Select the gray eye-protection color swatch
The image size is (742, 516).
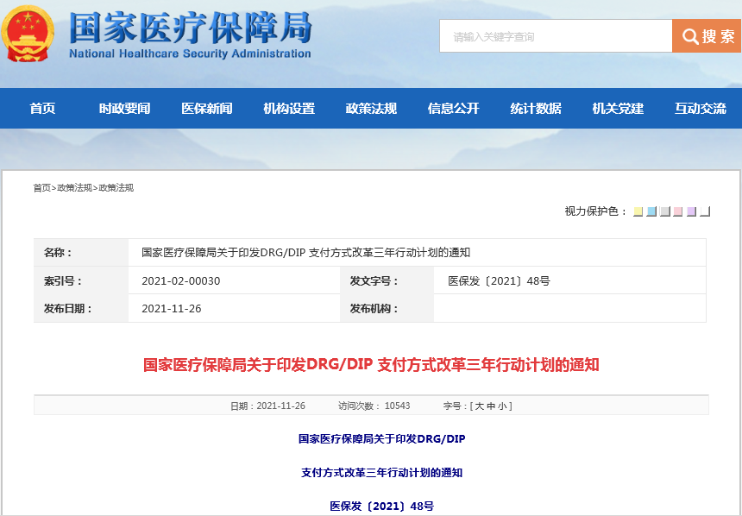click(x=665, y=211)
